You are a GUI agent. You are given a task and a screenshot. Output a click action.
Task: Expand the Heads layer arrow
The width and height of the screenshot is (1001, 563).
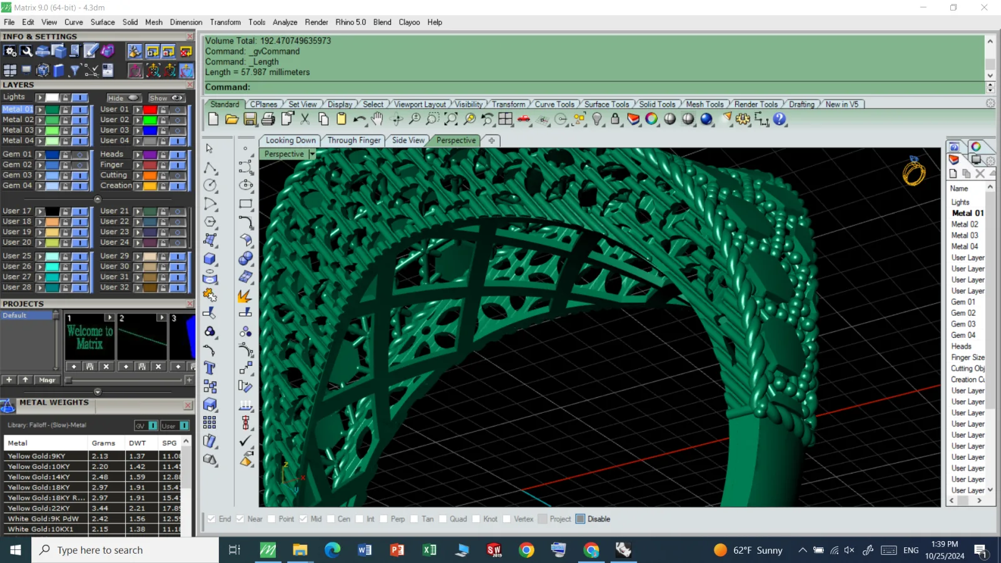pos(138,155)
